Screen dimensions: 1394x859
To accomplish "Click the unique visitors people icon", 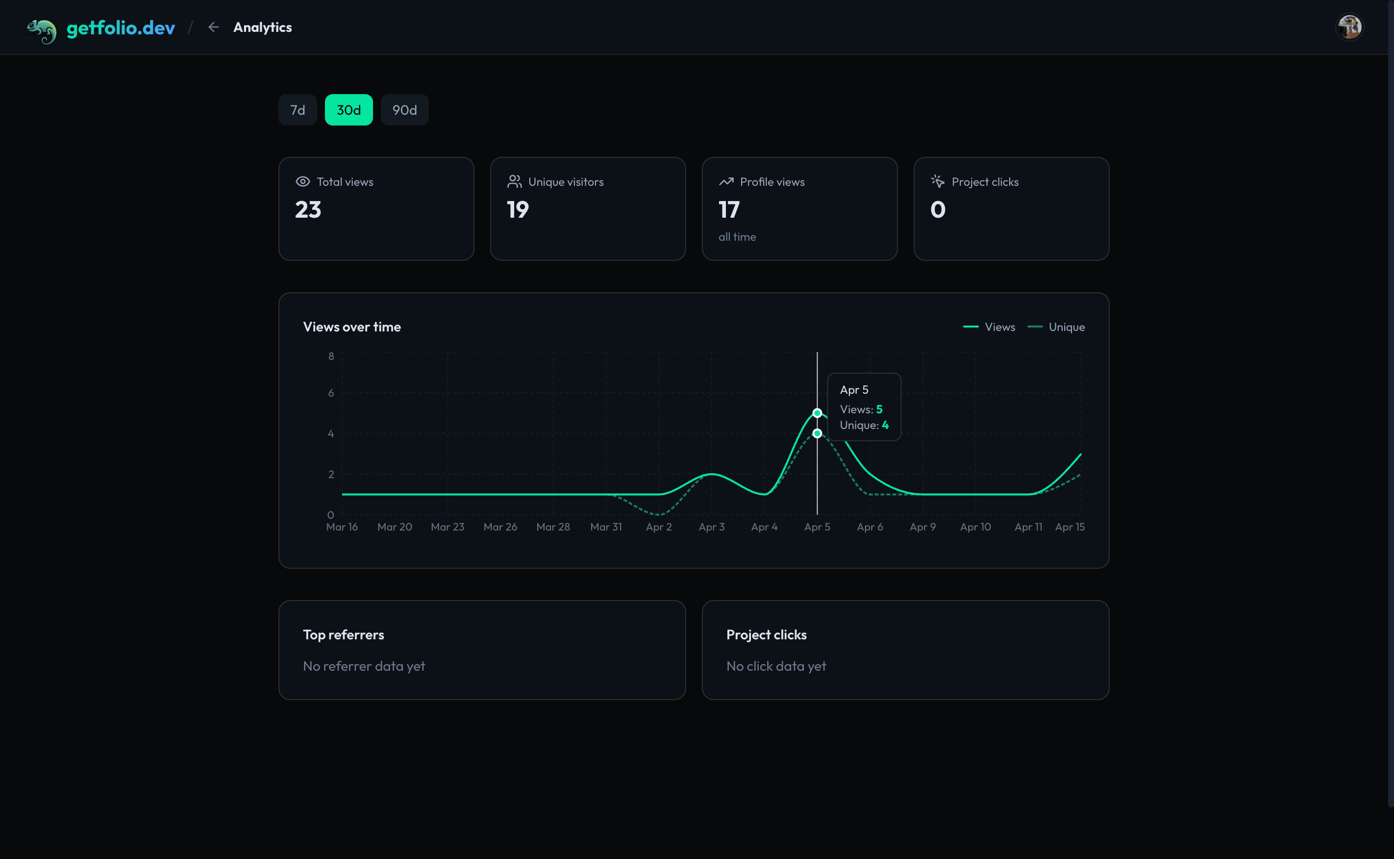I will tap(515, 181).
